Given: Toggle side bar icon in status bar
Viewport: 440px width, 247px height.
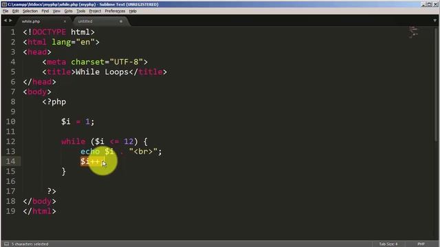Looking at the screenshot, I should coord(6,244).
